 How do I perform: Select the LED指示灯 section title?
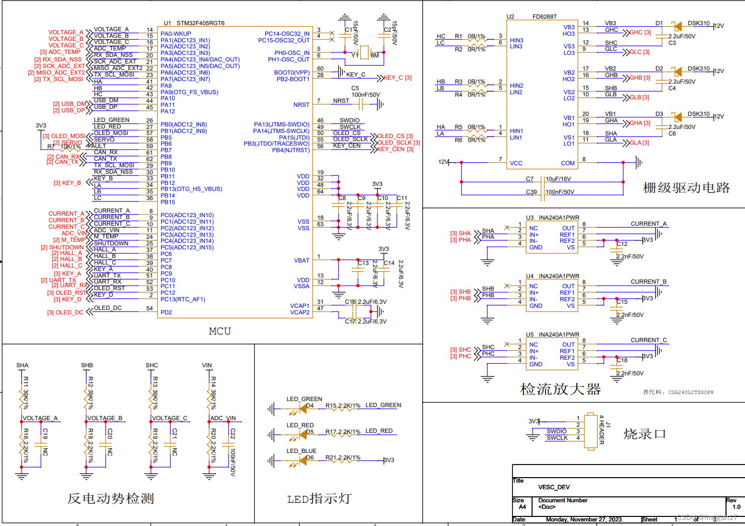point(319,499)
